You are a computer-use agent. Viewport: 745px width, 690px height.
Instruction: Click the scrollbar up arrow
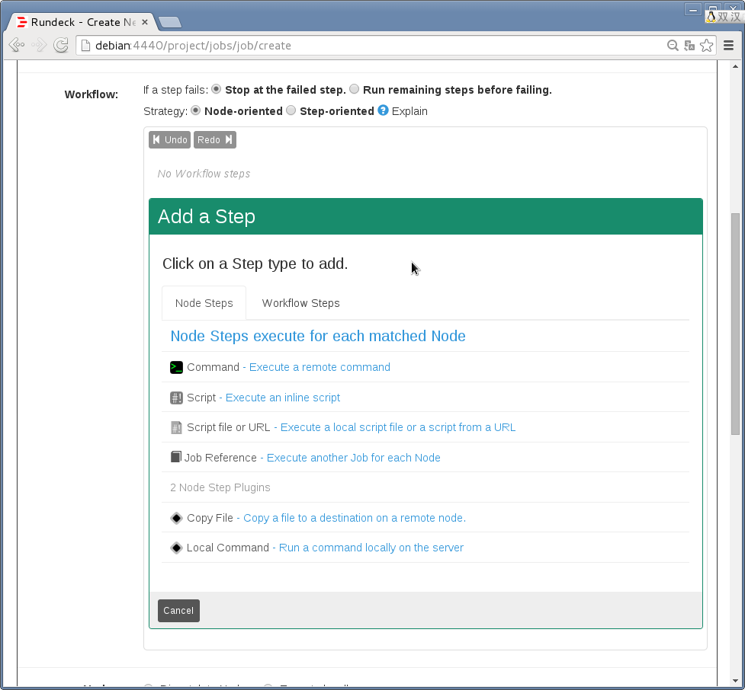coord(736,66)
